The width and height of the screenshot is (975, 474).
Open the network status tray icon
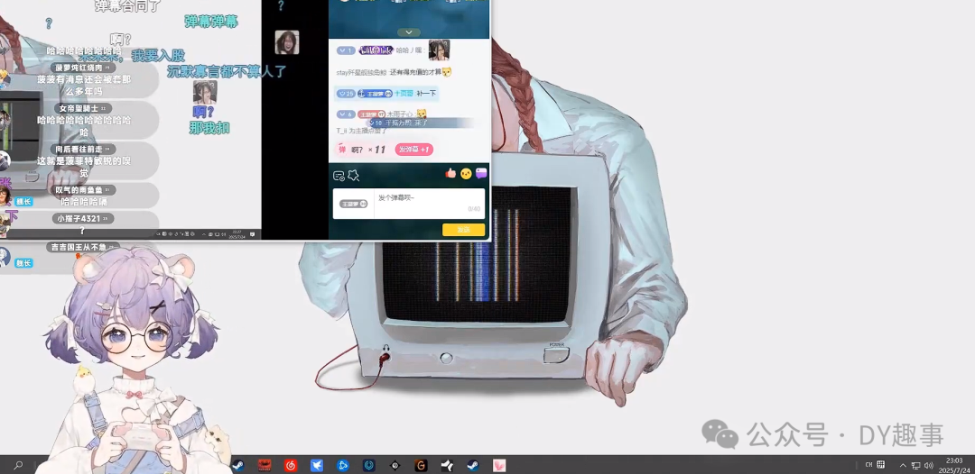(x=916, y=465)
